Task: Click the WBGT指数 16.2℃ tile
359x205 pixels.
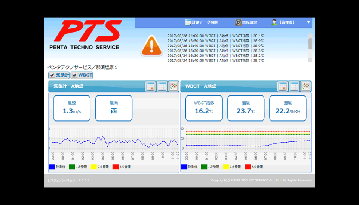Action: (204, 108)
